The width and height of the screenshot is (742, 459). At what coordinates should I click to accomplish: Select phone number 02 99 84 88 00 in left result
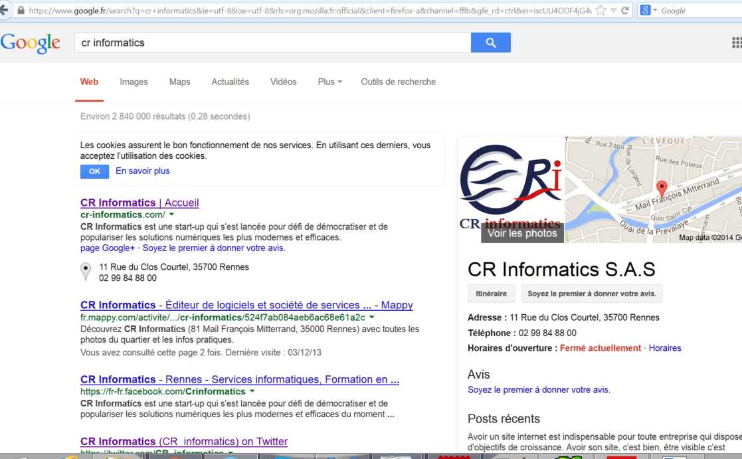[128, 278]
